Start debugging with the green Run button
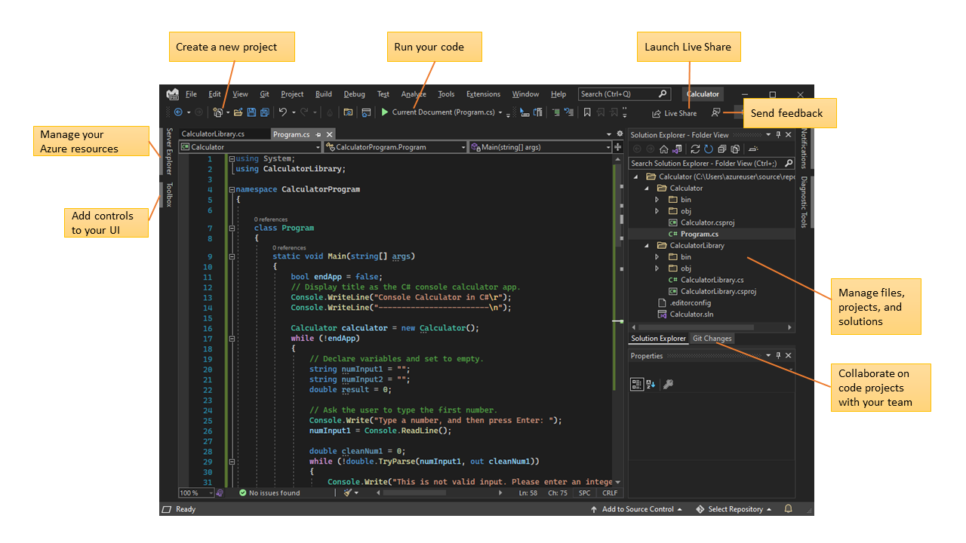This screenshot has width=966, height=543. coord(384,112)
